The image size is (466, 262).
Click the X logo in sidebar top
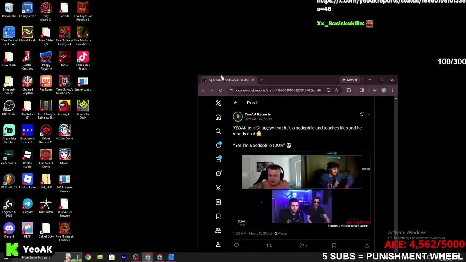point(218,103)
